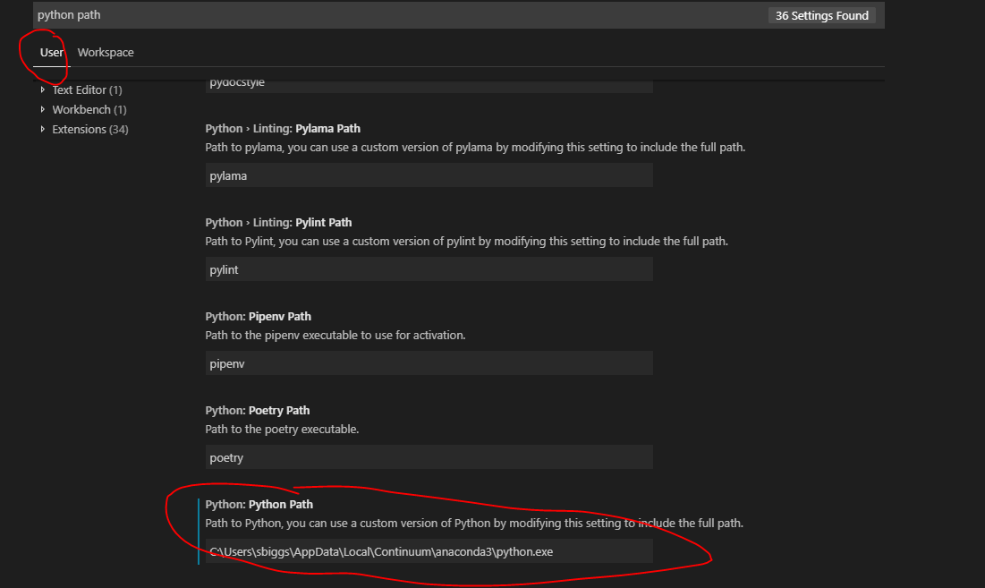Expand the Workbench category chevron

pos(42,109)
